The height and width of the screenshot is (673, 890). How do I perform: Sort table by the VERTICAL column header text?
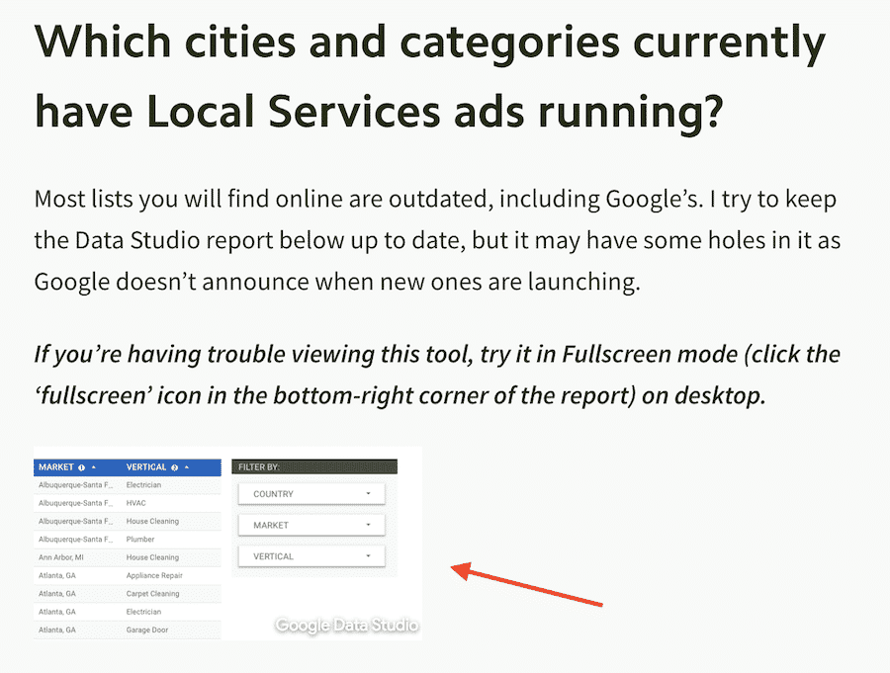click(x=146, y=467)
